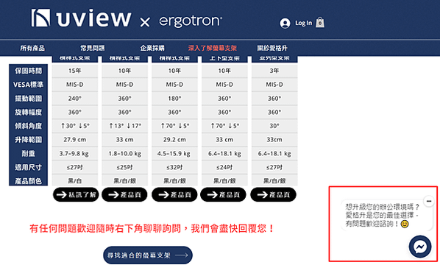
Task: Click 產品頁 button under ≤24吋 column
Action: (x=224, y=194)
